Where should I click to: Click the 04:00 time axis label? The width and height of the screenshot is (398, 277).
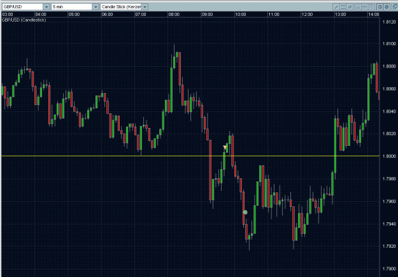41,15
